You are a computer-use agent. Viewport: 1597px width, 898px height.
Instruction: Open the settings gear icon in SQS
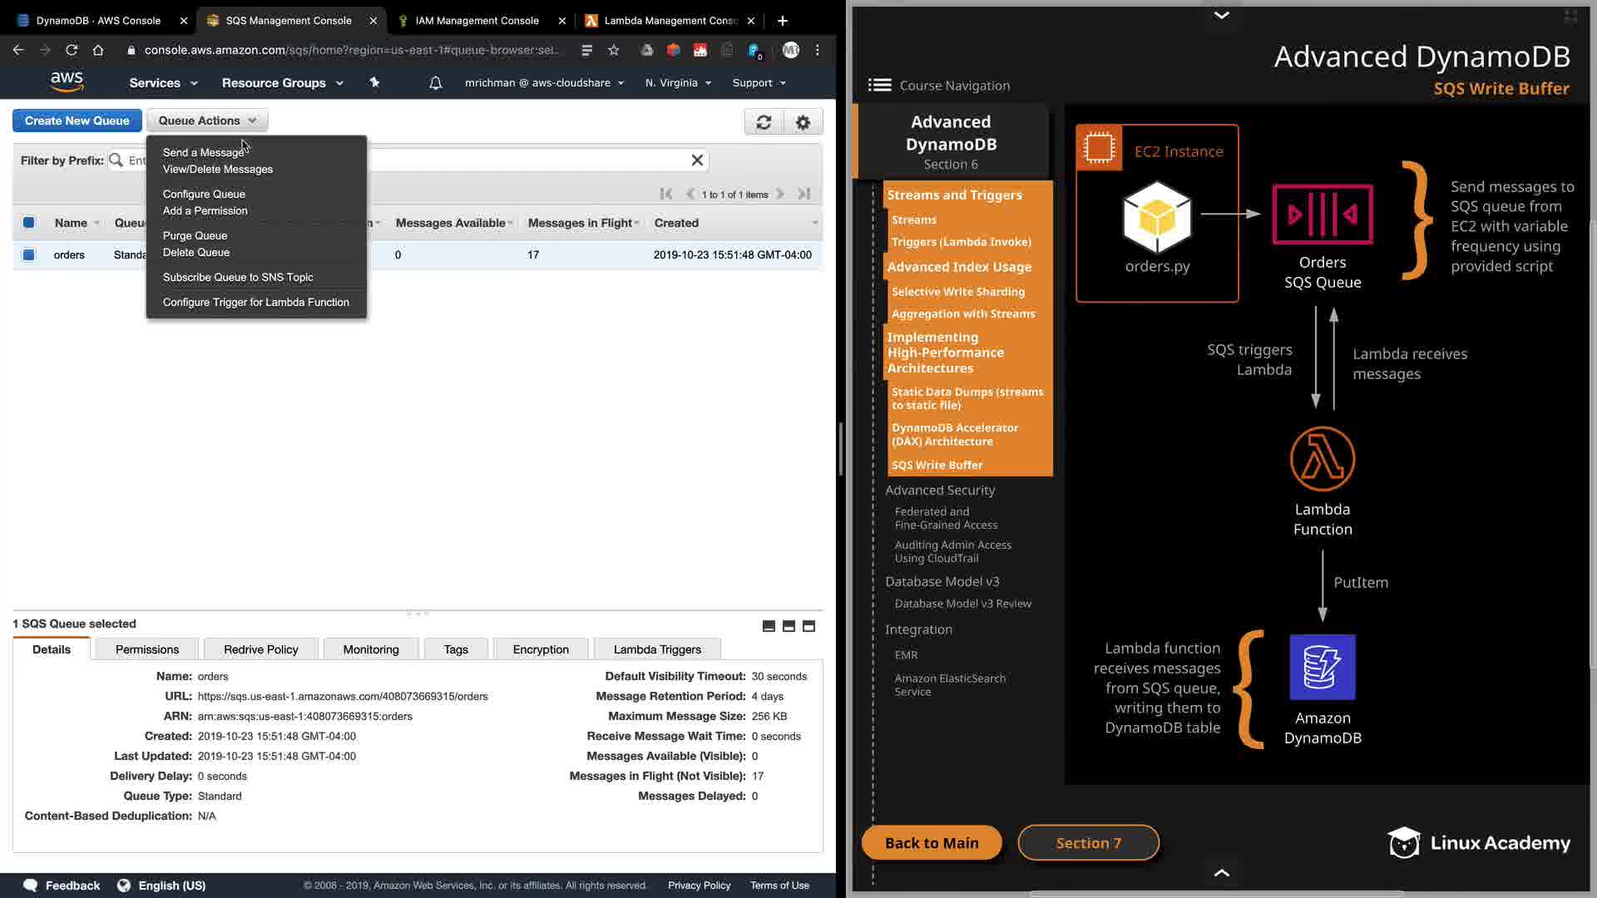click(x=803, y=122)
